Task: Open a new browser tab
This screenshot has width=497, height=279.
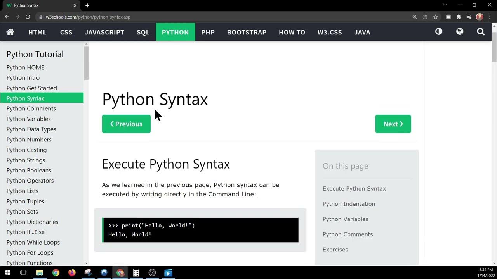Action: click(x=87, y=5)
